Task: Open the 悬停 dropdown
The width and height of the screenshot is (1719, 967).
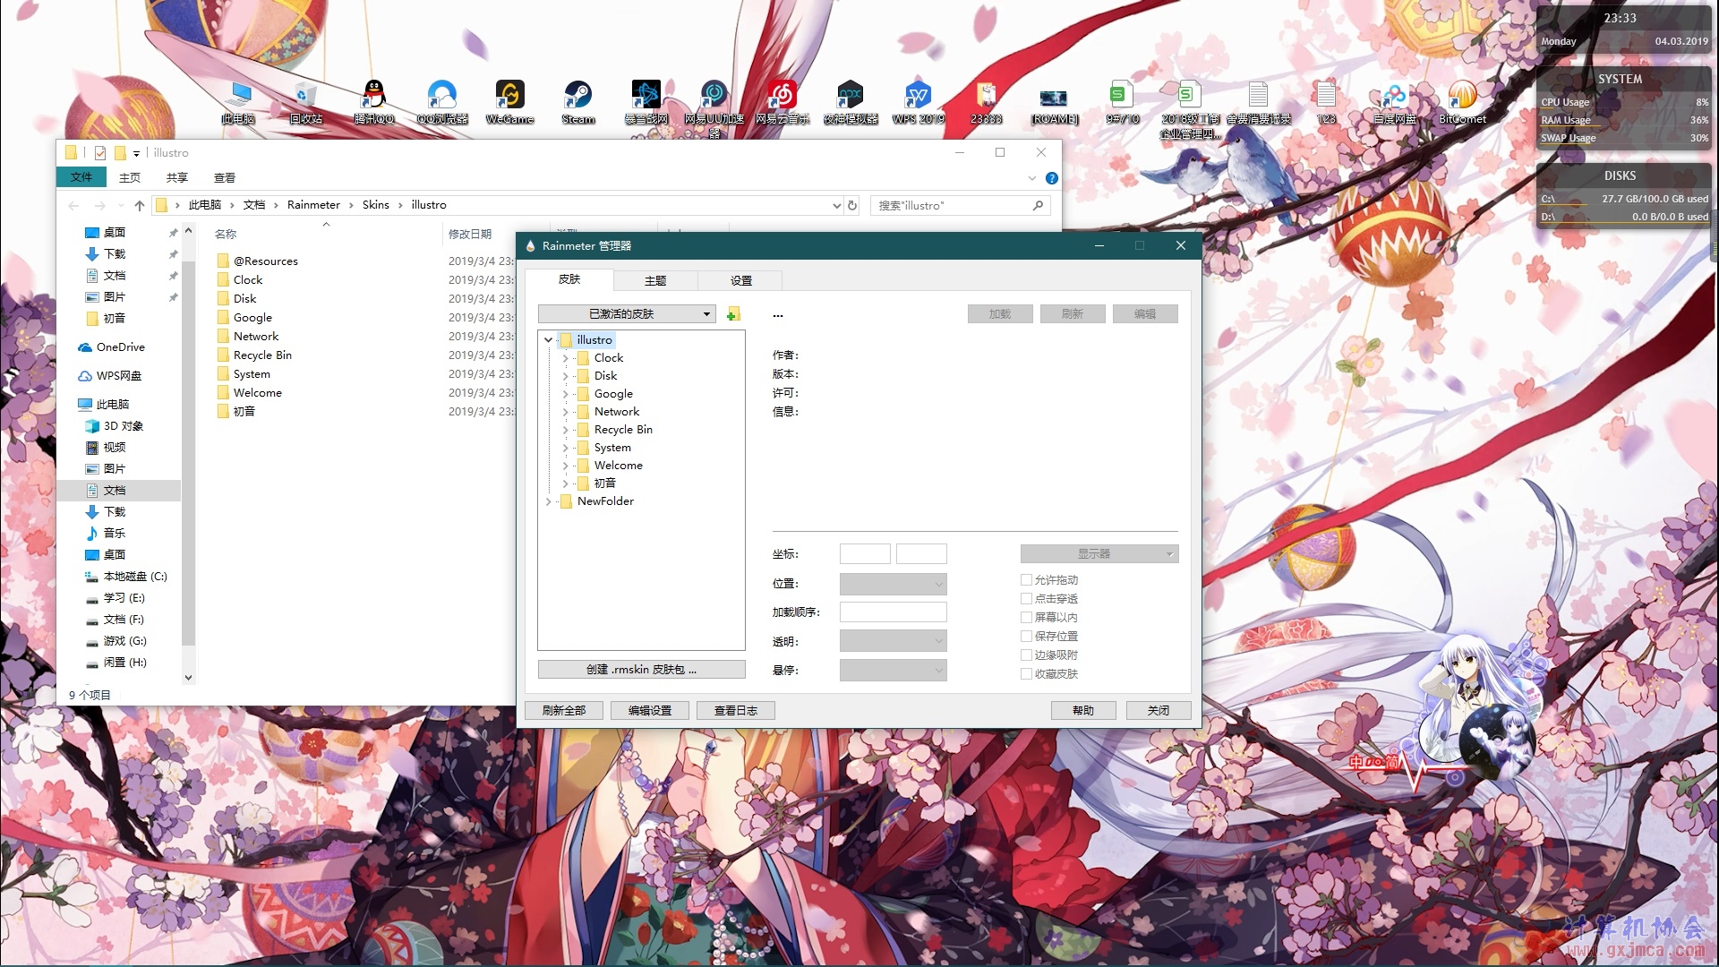Action: (893, 671)
